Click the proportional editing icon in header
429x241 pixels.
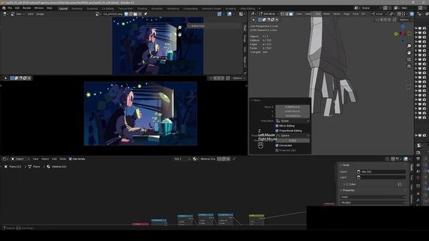click(x=412, y=13)
